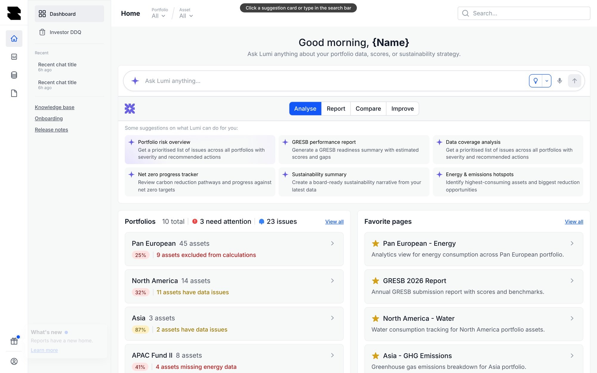Open the user profile icon
Viewport: 597px width, 373px height.
point(14,361)
